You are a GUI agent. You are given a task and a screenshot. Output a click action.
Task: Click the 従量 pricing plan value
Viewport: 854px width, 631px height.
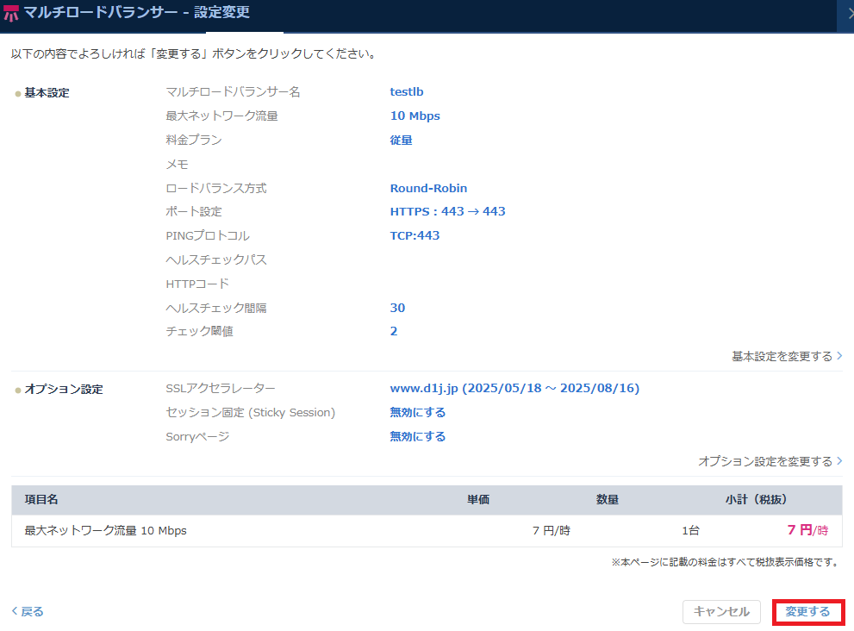pos(402,140)
